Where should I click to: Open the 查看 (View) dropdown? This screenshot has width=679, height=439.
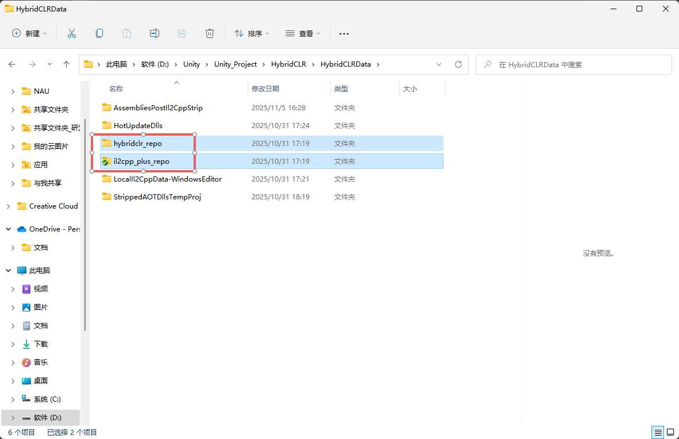[x=303, y=33]
